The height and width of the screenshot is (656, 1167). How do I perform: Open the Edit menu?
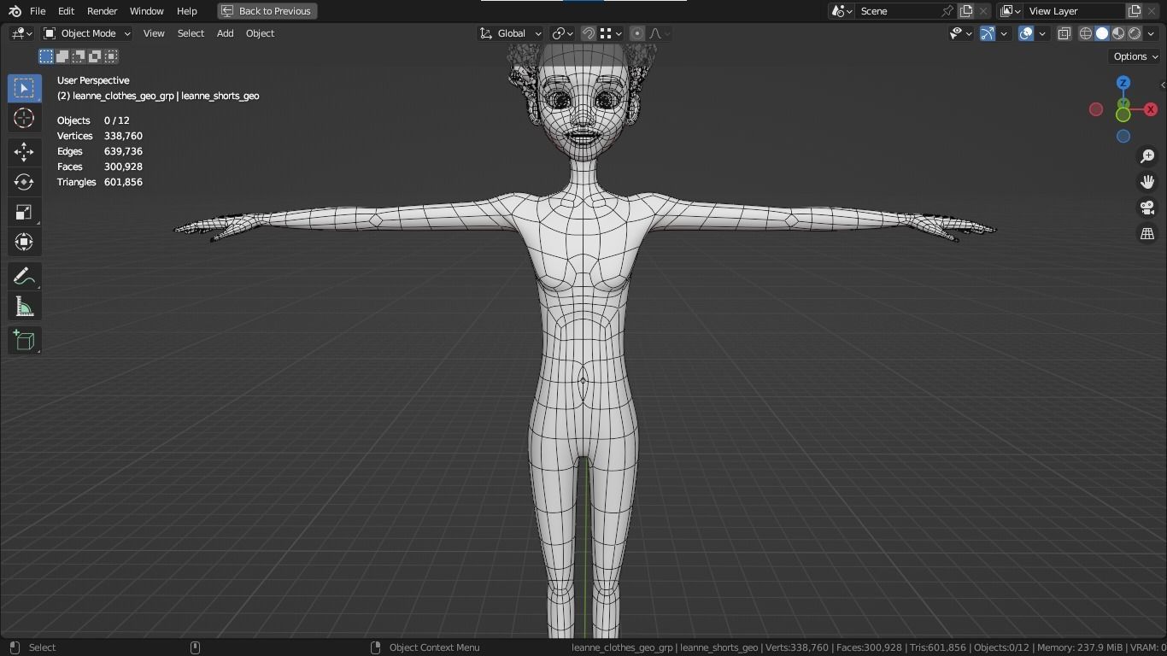(66, 11)
